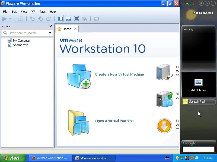Image resolution: width=217 pixels, height=162 pixels.
Task: Click the Google logo in sidebar header
Action: (188, 3)
